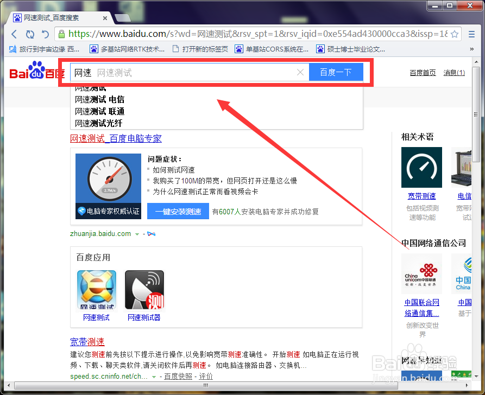
Task: Open sidebar link 电信
Action: point(464,196)
